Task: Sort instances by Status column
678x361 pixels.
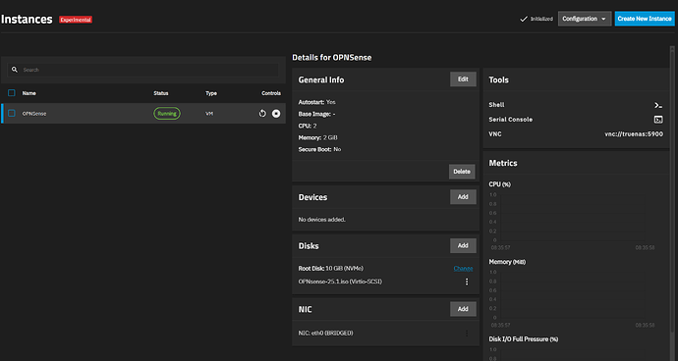Action: tap(161, 93)
